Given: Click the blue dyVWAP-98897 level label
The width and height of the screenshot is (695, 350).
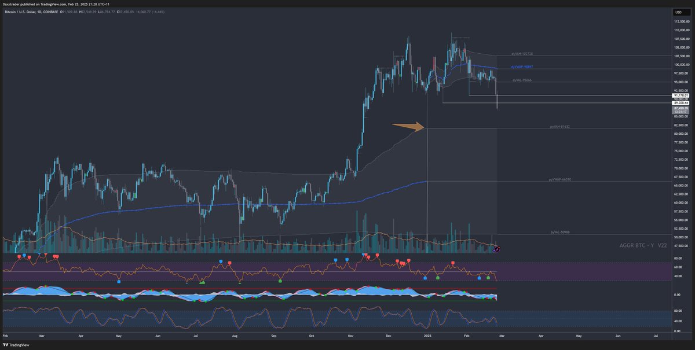Looking at the screenshot, I should pyautogui.click(x=522, y=67).
